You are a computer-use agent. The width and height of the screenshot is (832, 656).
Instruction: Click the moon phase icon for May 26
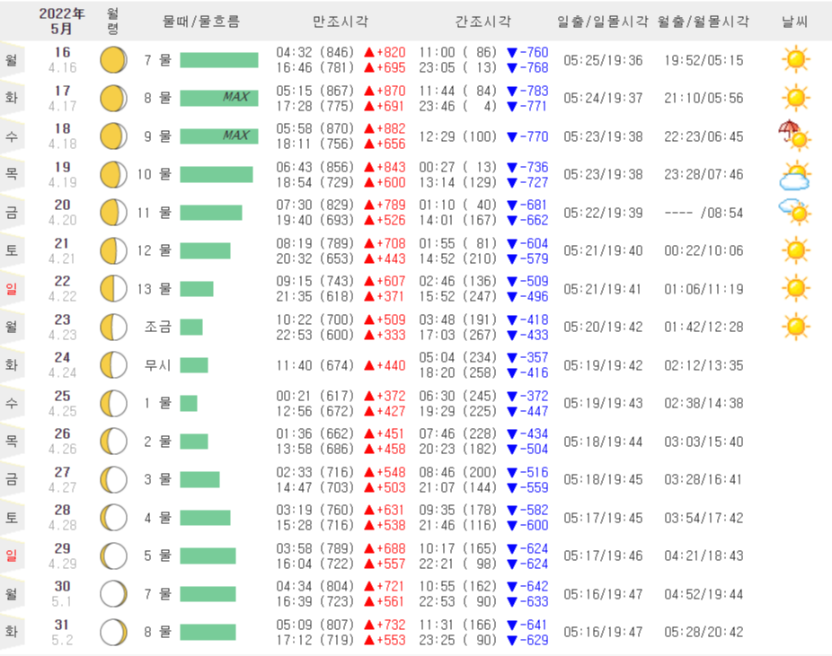tap(113, 442)
